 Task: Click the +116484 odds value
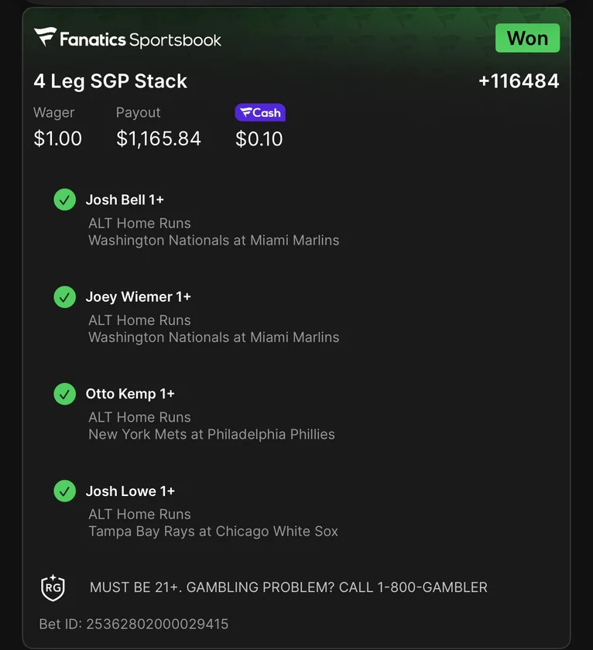pyautogui.click(x=519, y=81)
